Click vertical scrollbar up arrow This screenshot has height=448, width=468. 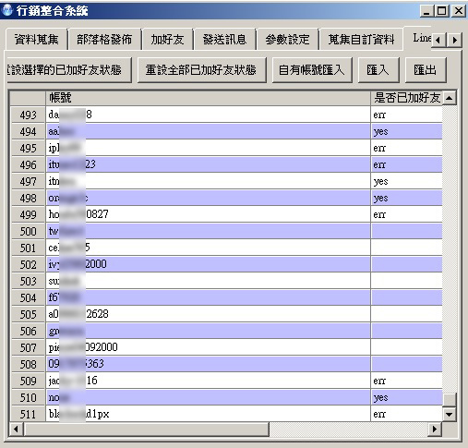click(x=450, y=98)
